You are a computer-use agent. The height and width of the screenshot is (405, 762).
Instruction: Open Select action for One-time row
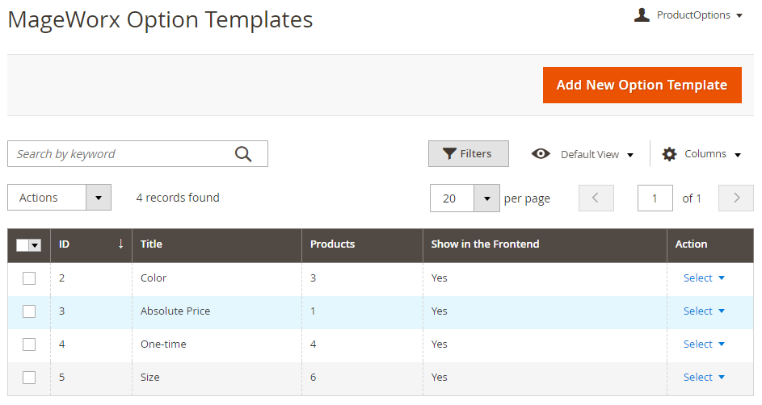point(704,344)
